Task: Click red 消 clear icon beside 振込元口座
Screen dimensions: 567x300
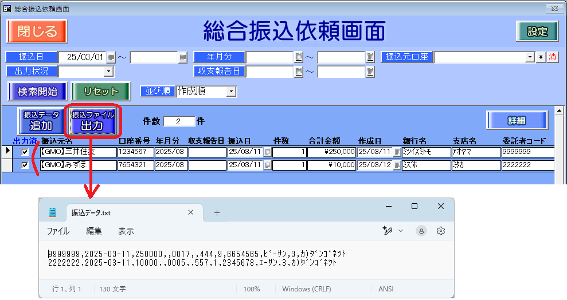Action: 552,57
